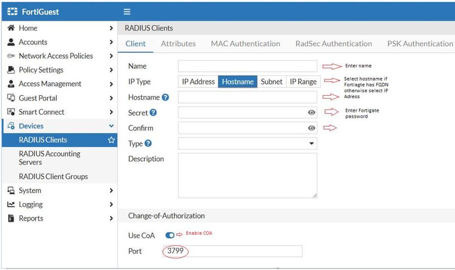
Task: Collapse the Devices section
Action: click(111, 126)
